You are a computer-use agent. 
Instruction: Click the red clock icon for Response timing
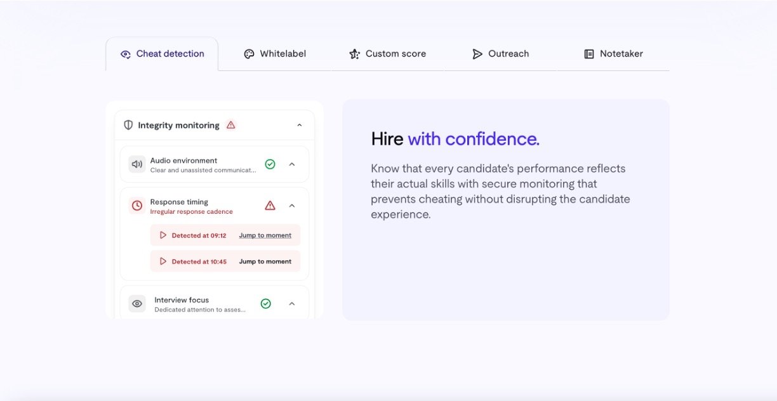[137, 206]
